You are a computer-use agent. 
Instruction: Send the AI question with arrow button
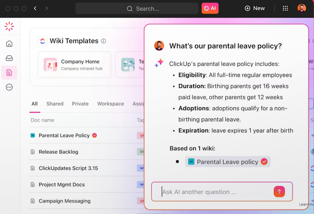click(x=279, y=192)
